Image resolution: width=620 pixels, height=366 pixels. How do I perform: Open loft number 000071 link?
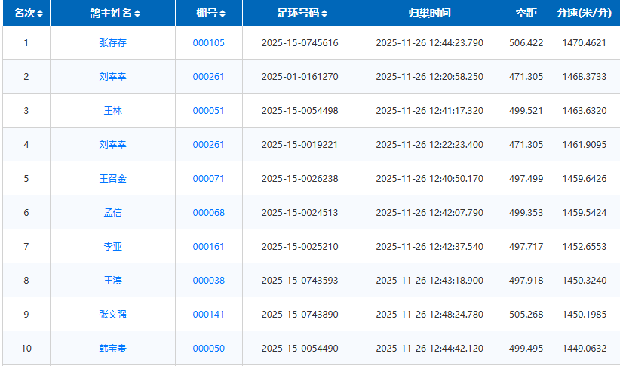pyautogui.click(x=208, y=179)
